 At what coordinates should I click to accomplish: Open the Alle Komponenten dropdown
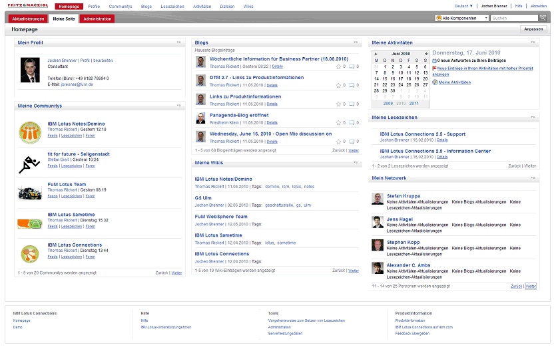(x=462, y=18)
